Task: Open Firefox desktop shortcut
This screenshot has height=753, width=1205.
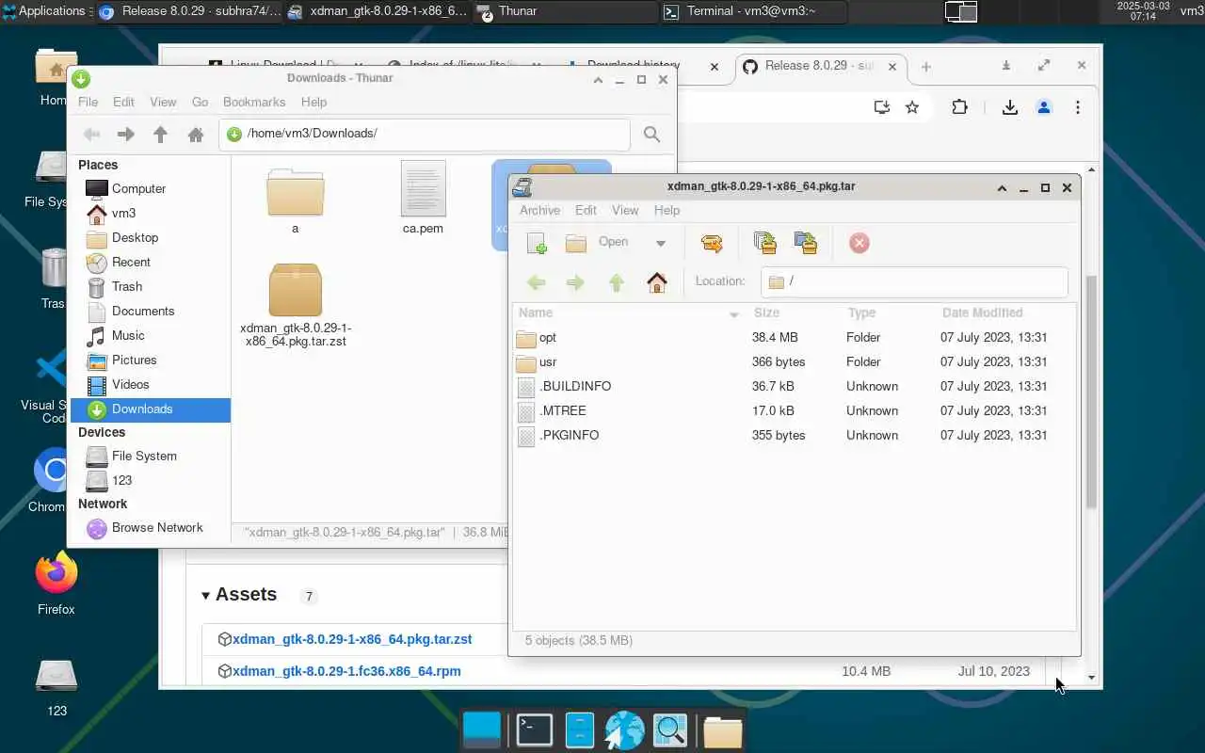Action: [56, 585]
